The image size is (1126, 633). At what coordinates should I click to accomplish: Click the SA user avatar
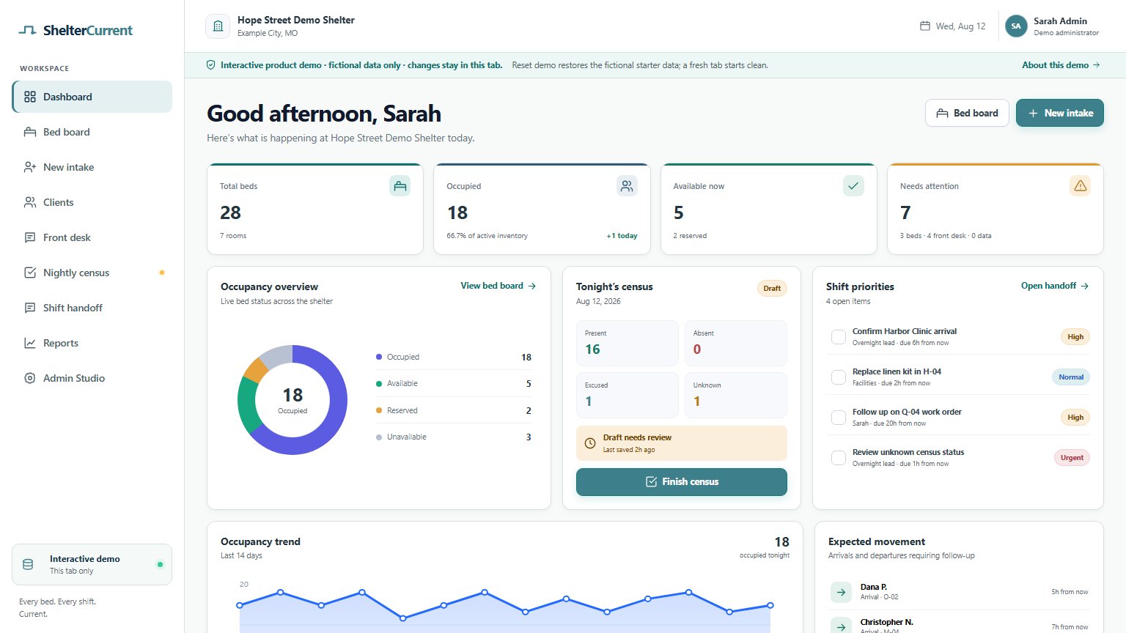1016,26
